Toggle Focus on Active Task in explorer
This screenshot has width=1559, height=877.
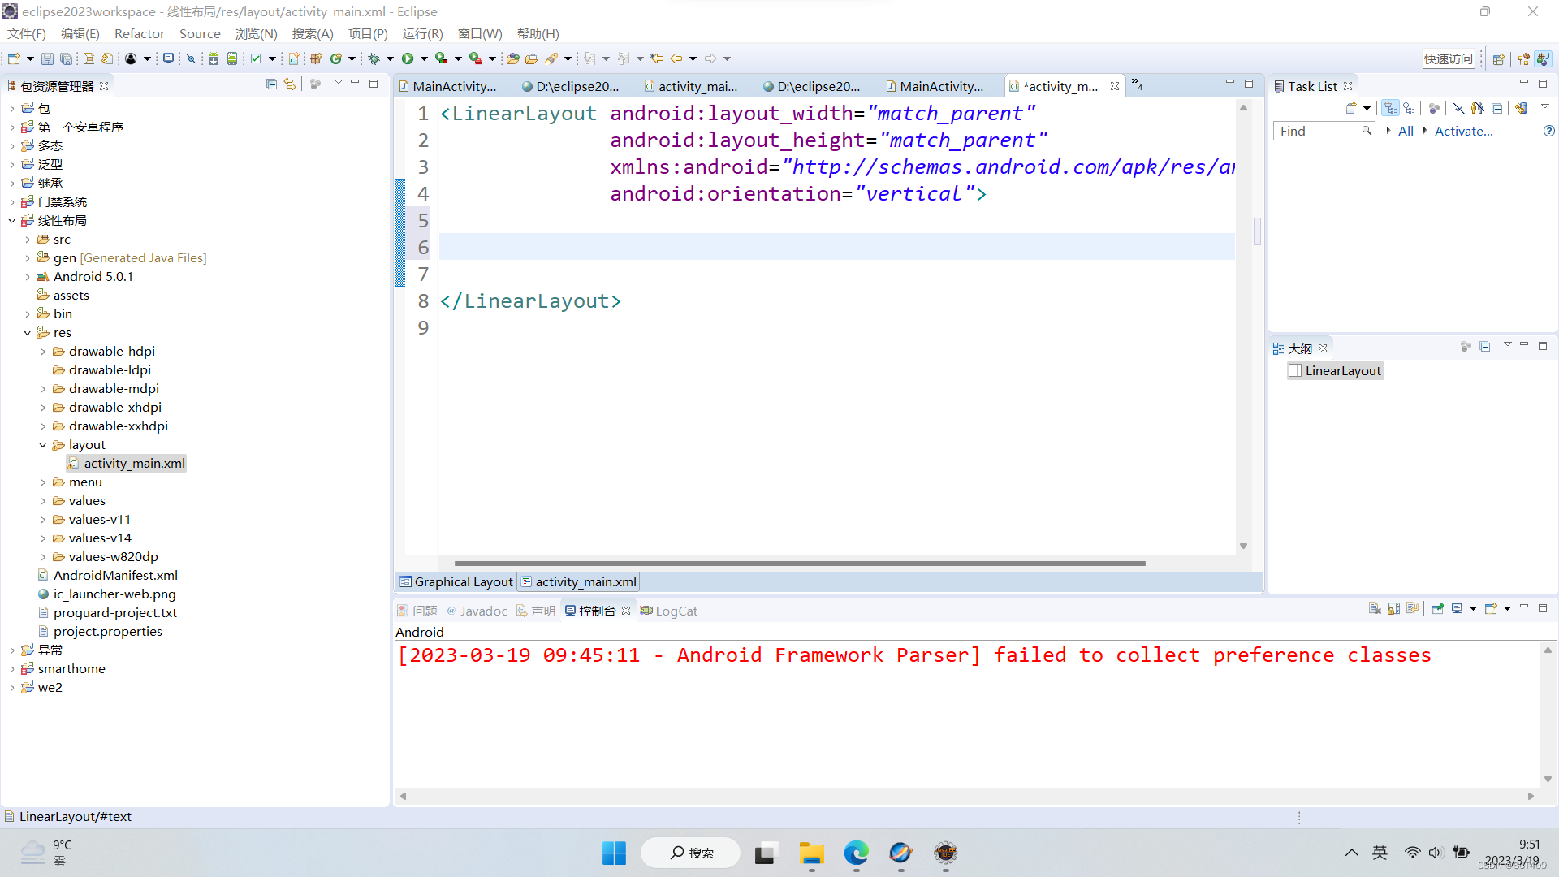point(316,84)
